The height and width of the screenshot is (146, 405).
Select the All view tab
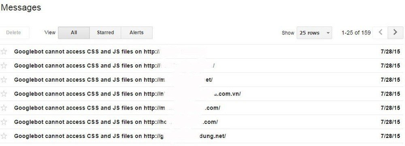(74, 33)
